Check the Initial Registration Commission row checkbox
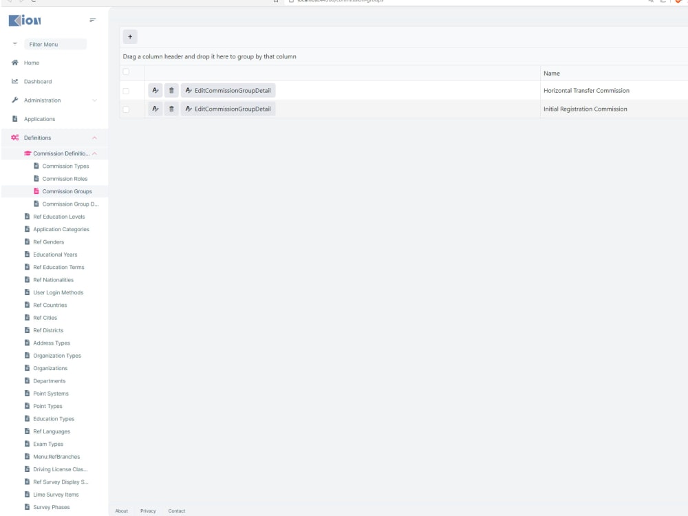The height and width of the screenshot is (516, 688). click(x=126, y=109)
